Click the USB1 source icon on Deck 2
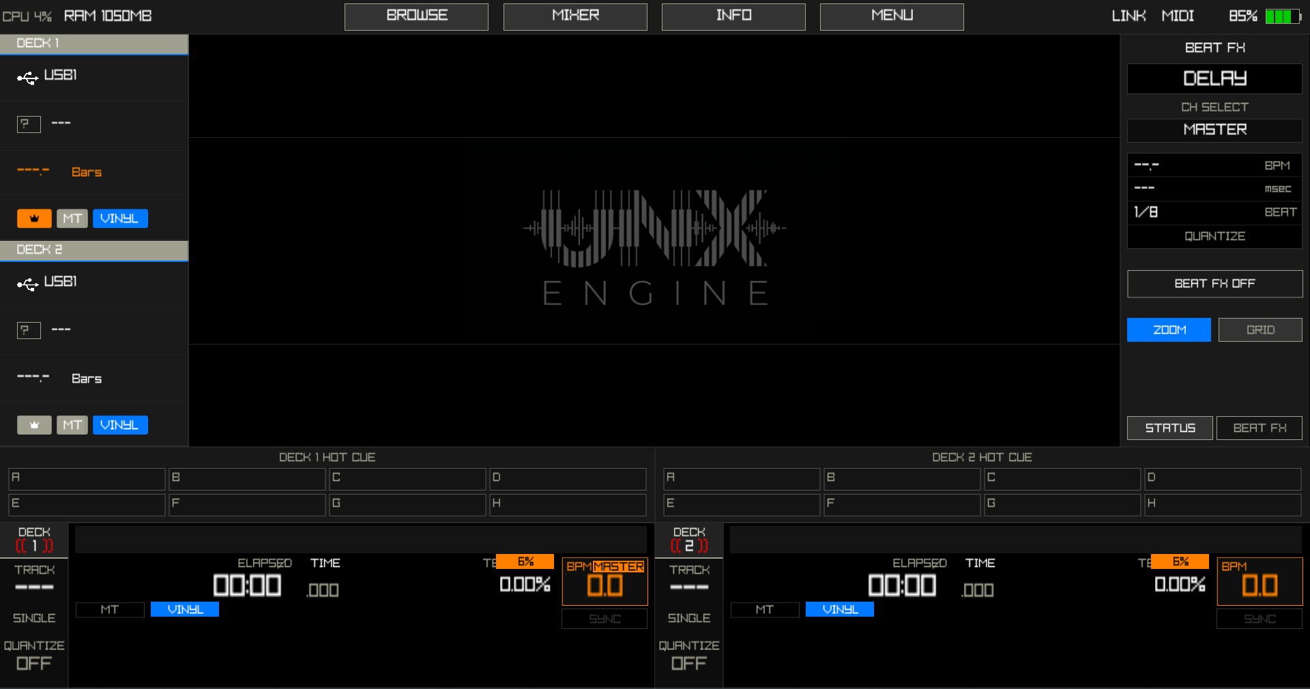This screenshot has width=1310, height=689. [x=27, y=284]
